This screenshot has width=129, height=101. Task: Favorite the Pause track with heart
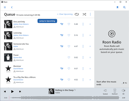[x=69, y=57]
